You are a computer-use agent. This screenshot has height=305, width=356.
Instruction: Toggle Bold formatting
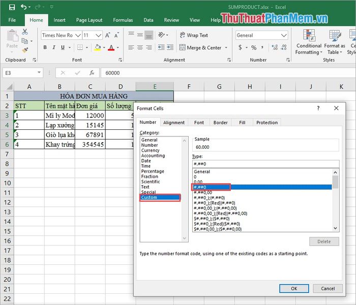[45, 47]
